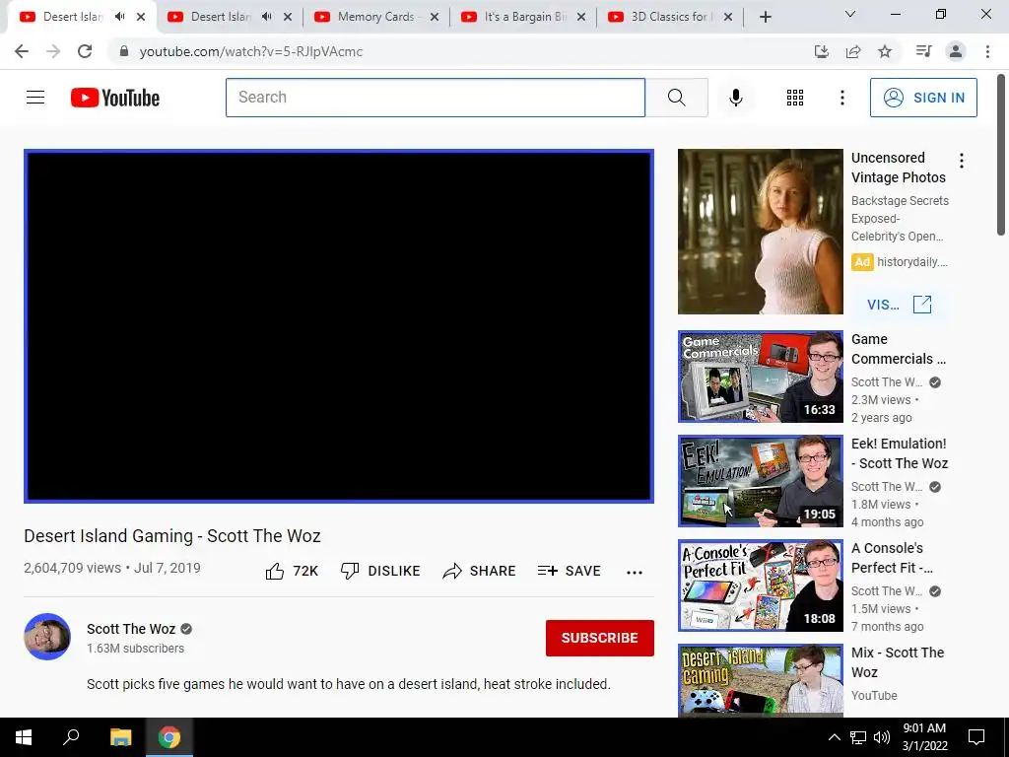Image resolution: width=1009 pixels, height=757 pixels.
Task: Close the 3D Classics tab
Action: coord(728,17)
